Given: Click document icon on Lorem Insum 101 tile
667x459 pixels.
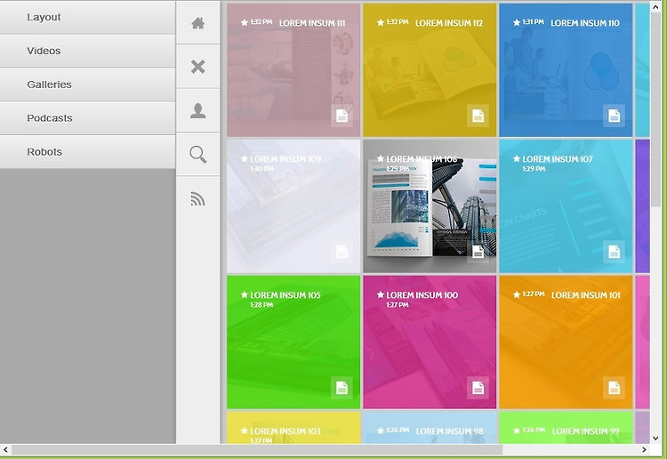Looking at the screenshot, I should [x=614, y=388].
